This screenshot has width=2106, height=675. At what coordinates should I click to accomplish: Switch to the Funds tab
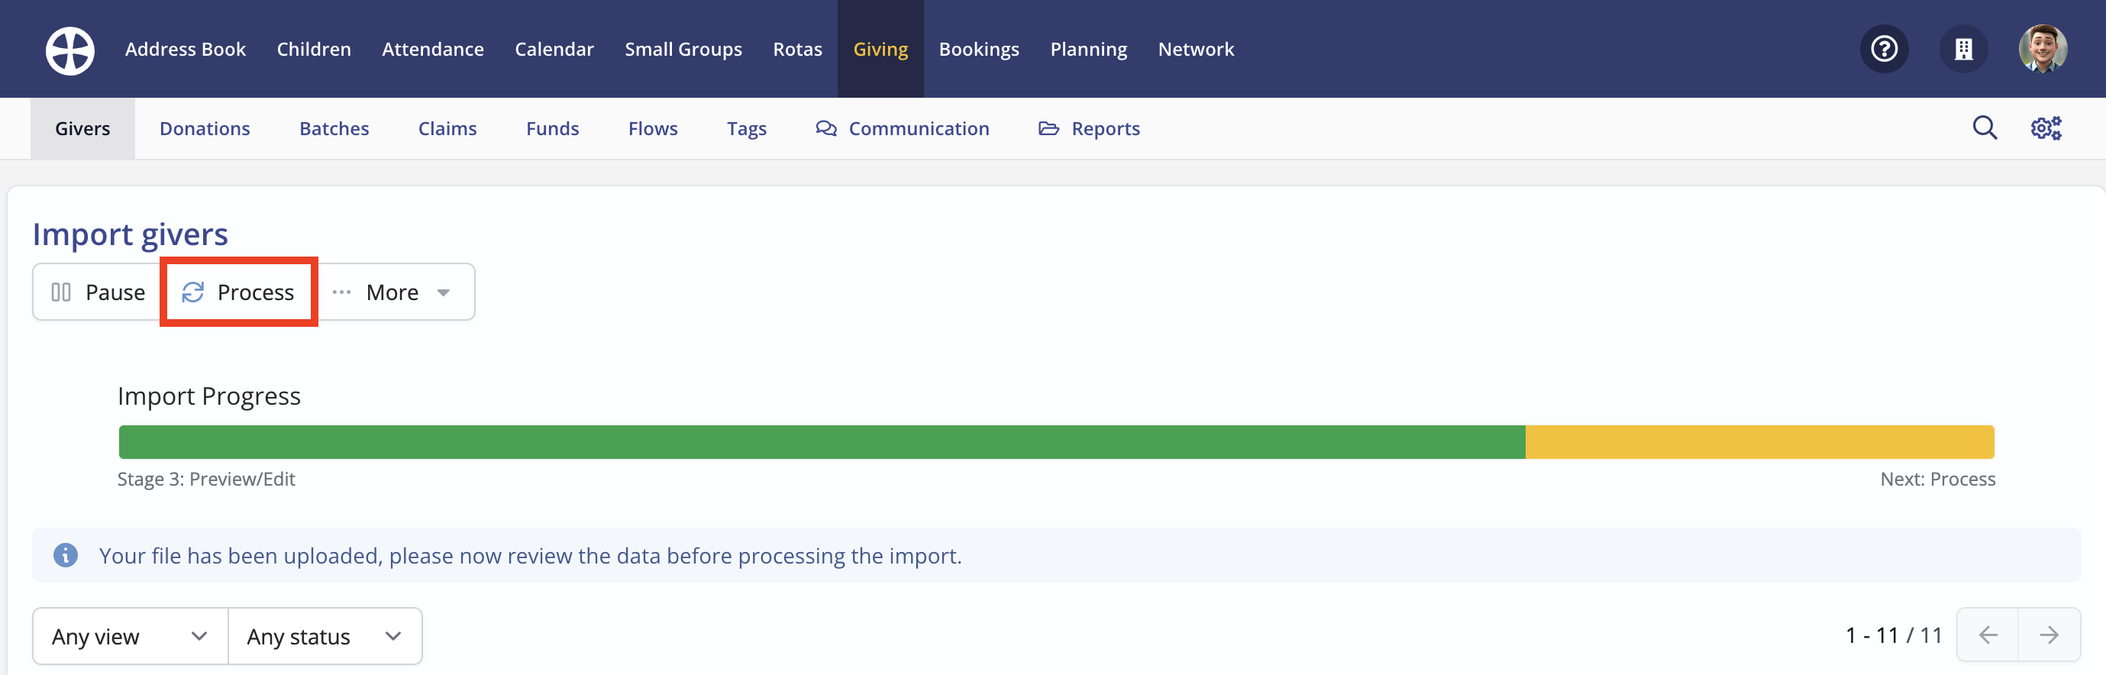[x=552, y=128]
